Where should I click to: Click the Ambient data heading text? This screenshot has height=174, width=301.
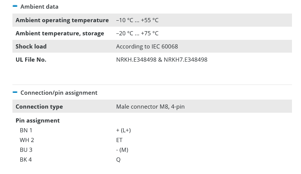coord(39,7)
